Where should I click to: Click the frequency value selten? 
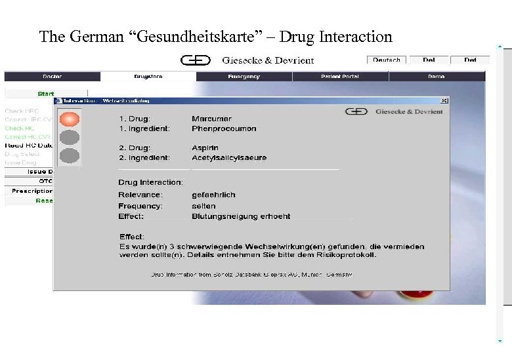(x=203, y=206)
